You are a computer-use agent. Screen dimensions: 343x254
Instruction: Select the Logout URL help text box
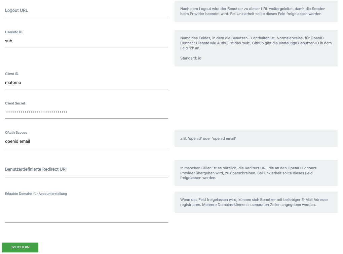(256, 11)
